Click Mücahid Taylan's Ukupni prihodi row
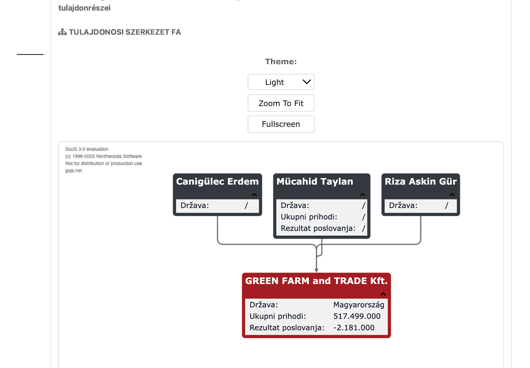This screenshot has height=368, width=530. pos(322,217)
